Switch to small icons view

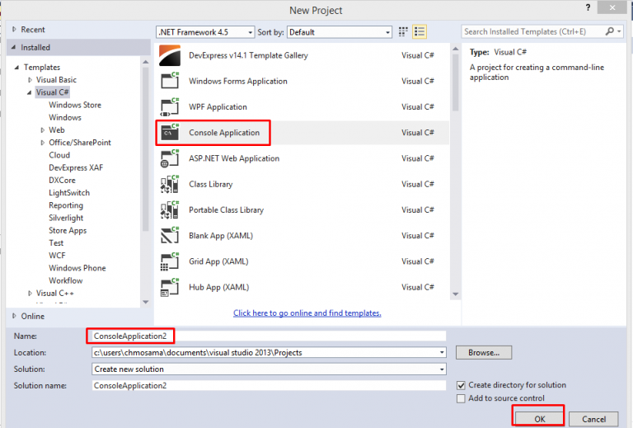tap(403, 32)
